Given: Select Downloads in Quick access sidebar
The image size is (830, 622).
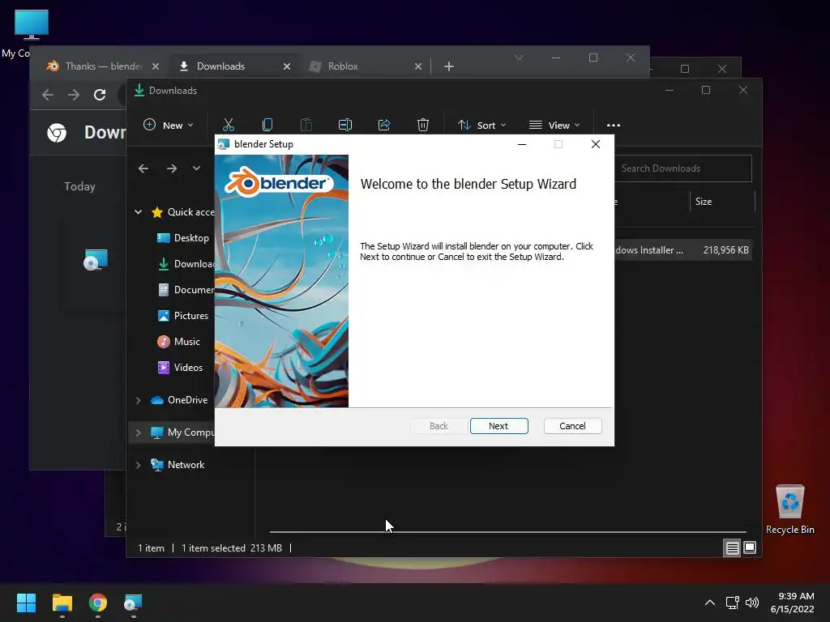Looking at the screenshot, I should click(186, 264).
